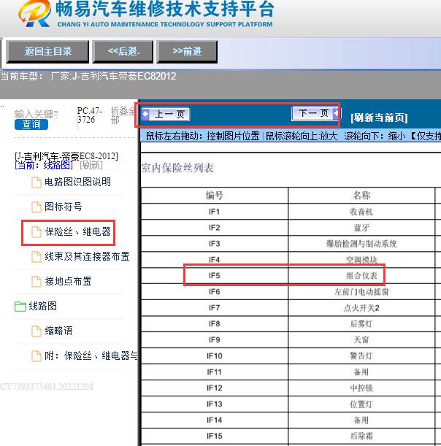
Task: Select the IF8 cell
Action: [x=214, y=323]
